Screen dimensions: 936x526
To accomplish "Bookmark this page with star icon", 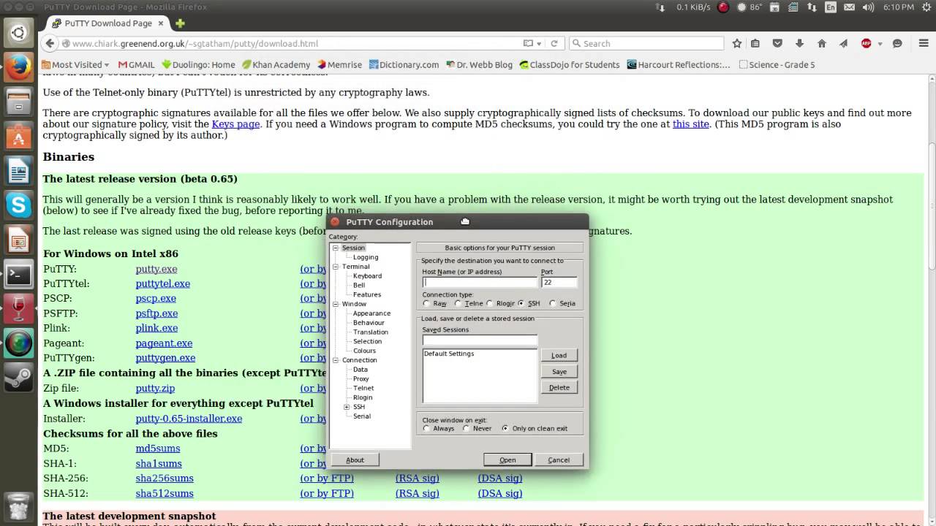I will [x=737, y=44].
